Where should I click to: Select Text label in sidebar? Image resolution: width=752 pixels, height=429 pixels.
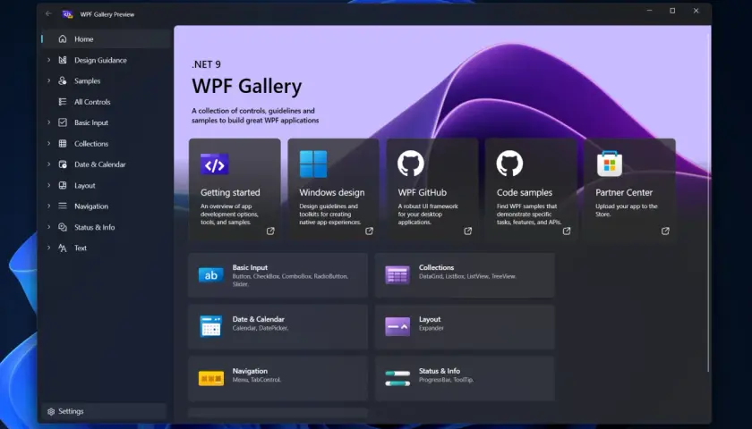point(81,248)
